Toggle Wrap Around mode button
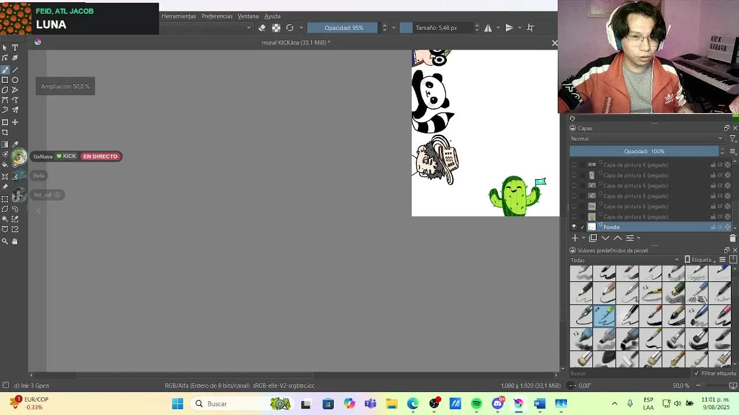This screenshot has height=415, width=739. point(531,28)
